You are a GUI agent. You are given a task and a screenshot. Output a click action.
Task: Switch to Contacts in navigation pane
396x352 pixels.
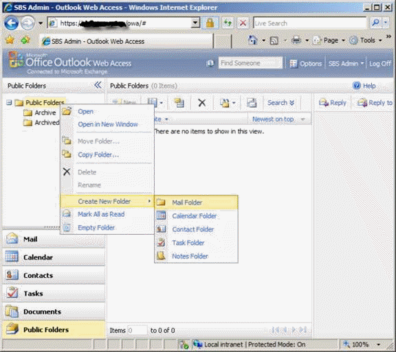[x=54, y=275]
